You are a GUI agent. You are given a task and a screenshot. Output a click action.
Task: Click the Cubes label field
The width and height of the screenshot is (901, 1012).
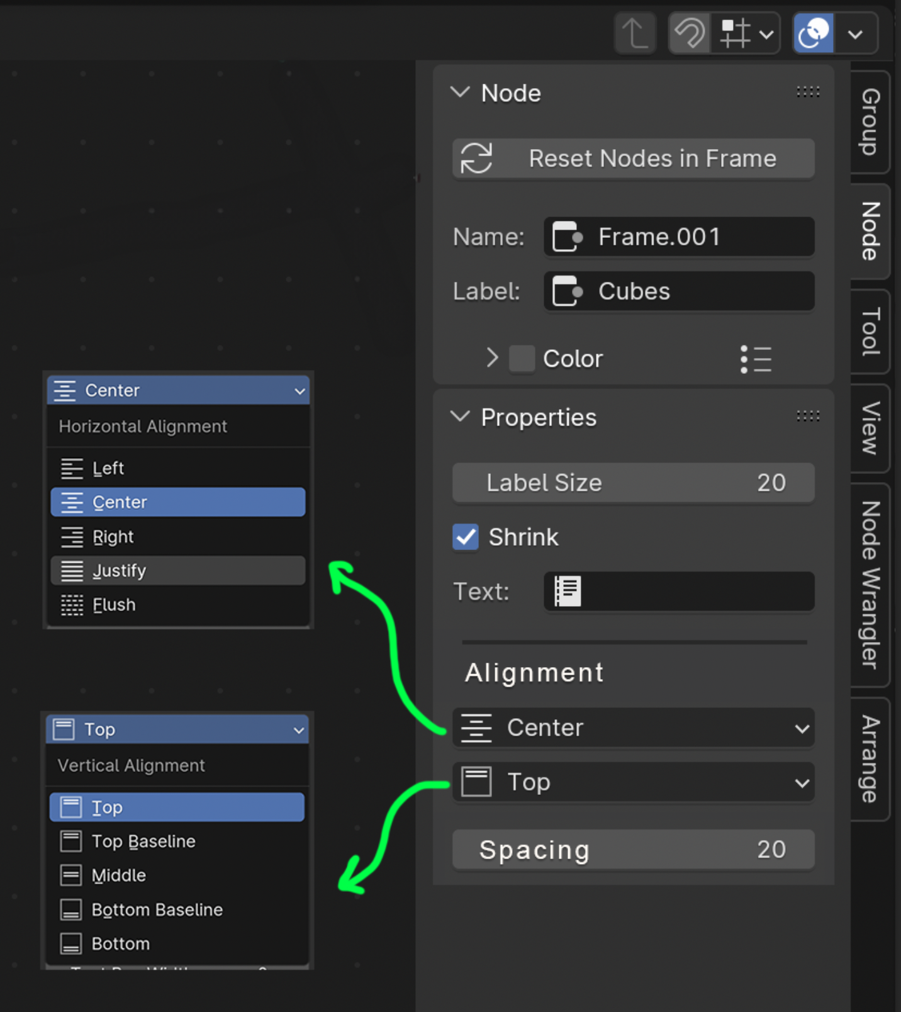pos(679,291)
